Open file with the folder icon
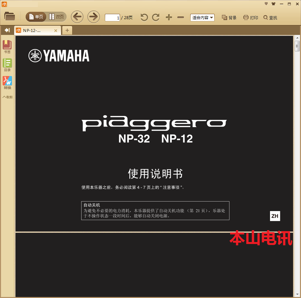 (10, 16)
